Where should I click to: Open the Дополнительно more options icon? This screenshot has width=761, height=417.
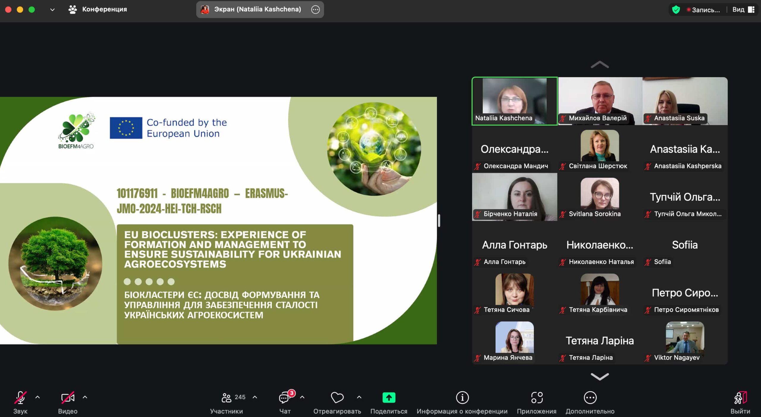pos(590,397)
